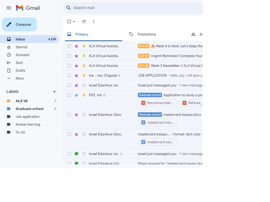270x202 pixels.
Task: Open the Graduate school label
Action: pyautogui.click(x=29, y=109)
